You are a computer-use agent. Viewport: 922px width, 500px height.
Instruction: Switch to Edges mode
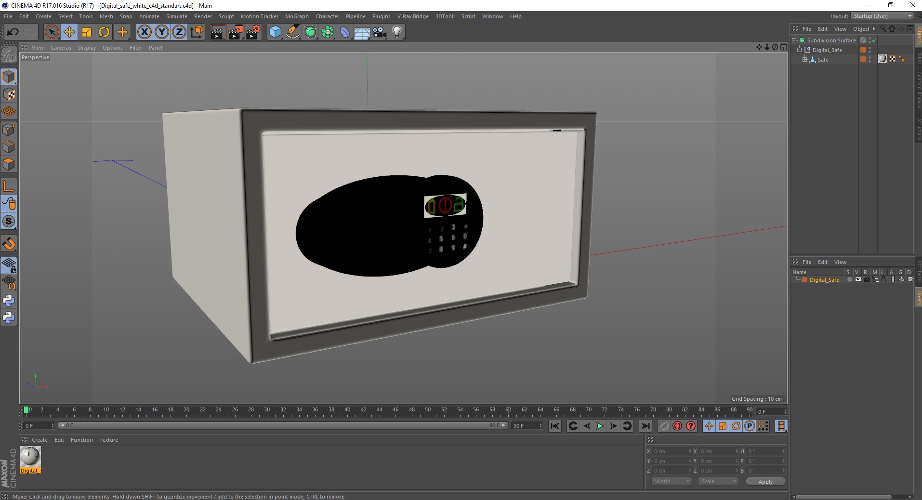[9, 146]
